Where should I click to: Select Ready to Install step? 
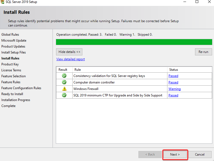pos(12,94)
